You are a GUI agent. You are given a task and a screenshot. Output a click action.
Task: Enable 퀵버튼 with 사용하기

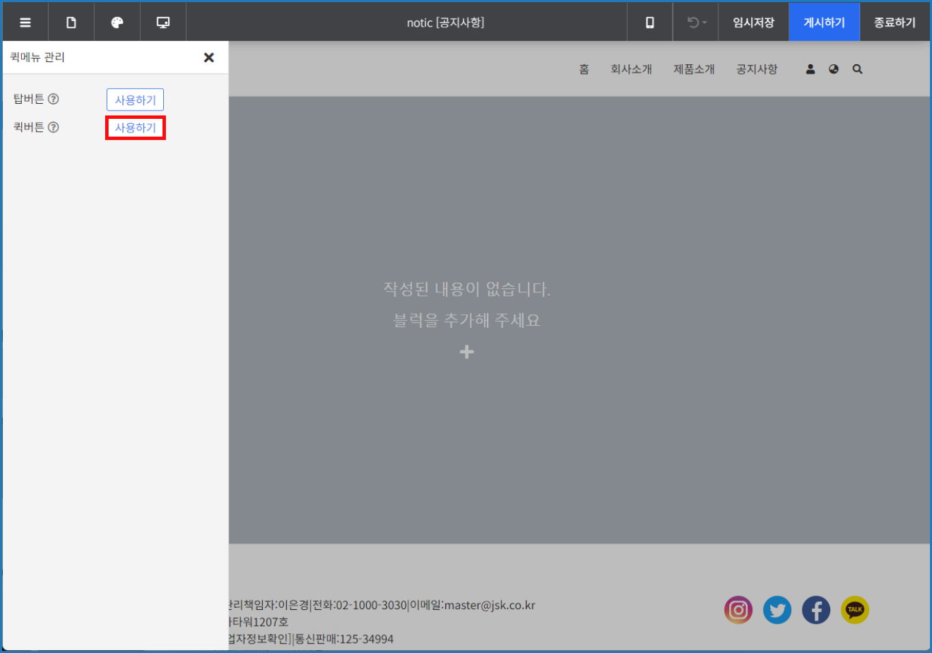[x=135, y=128]
